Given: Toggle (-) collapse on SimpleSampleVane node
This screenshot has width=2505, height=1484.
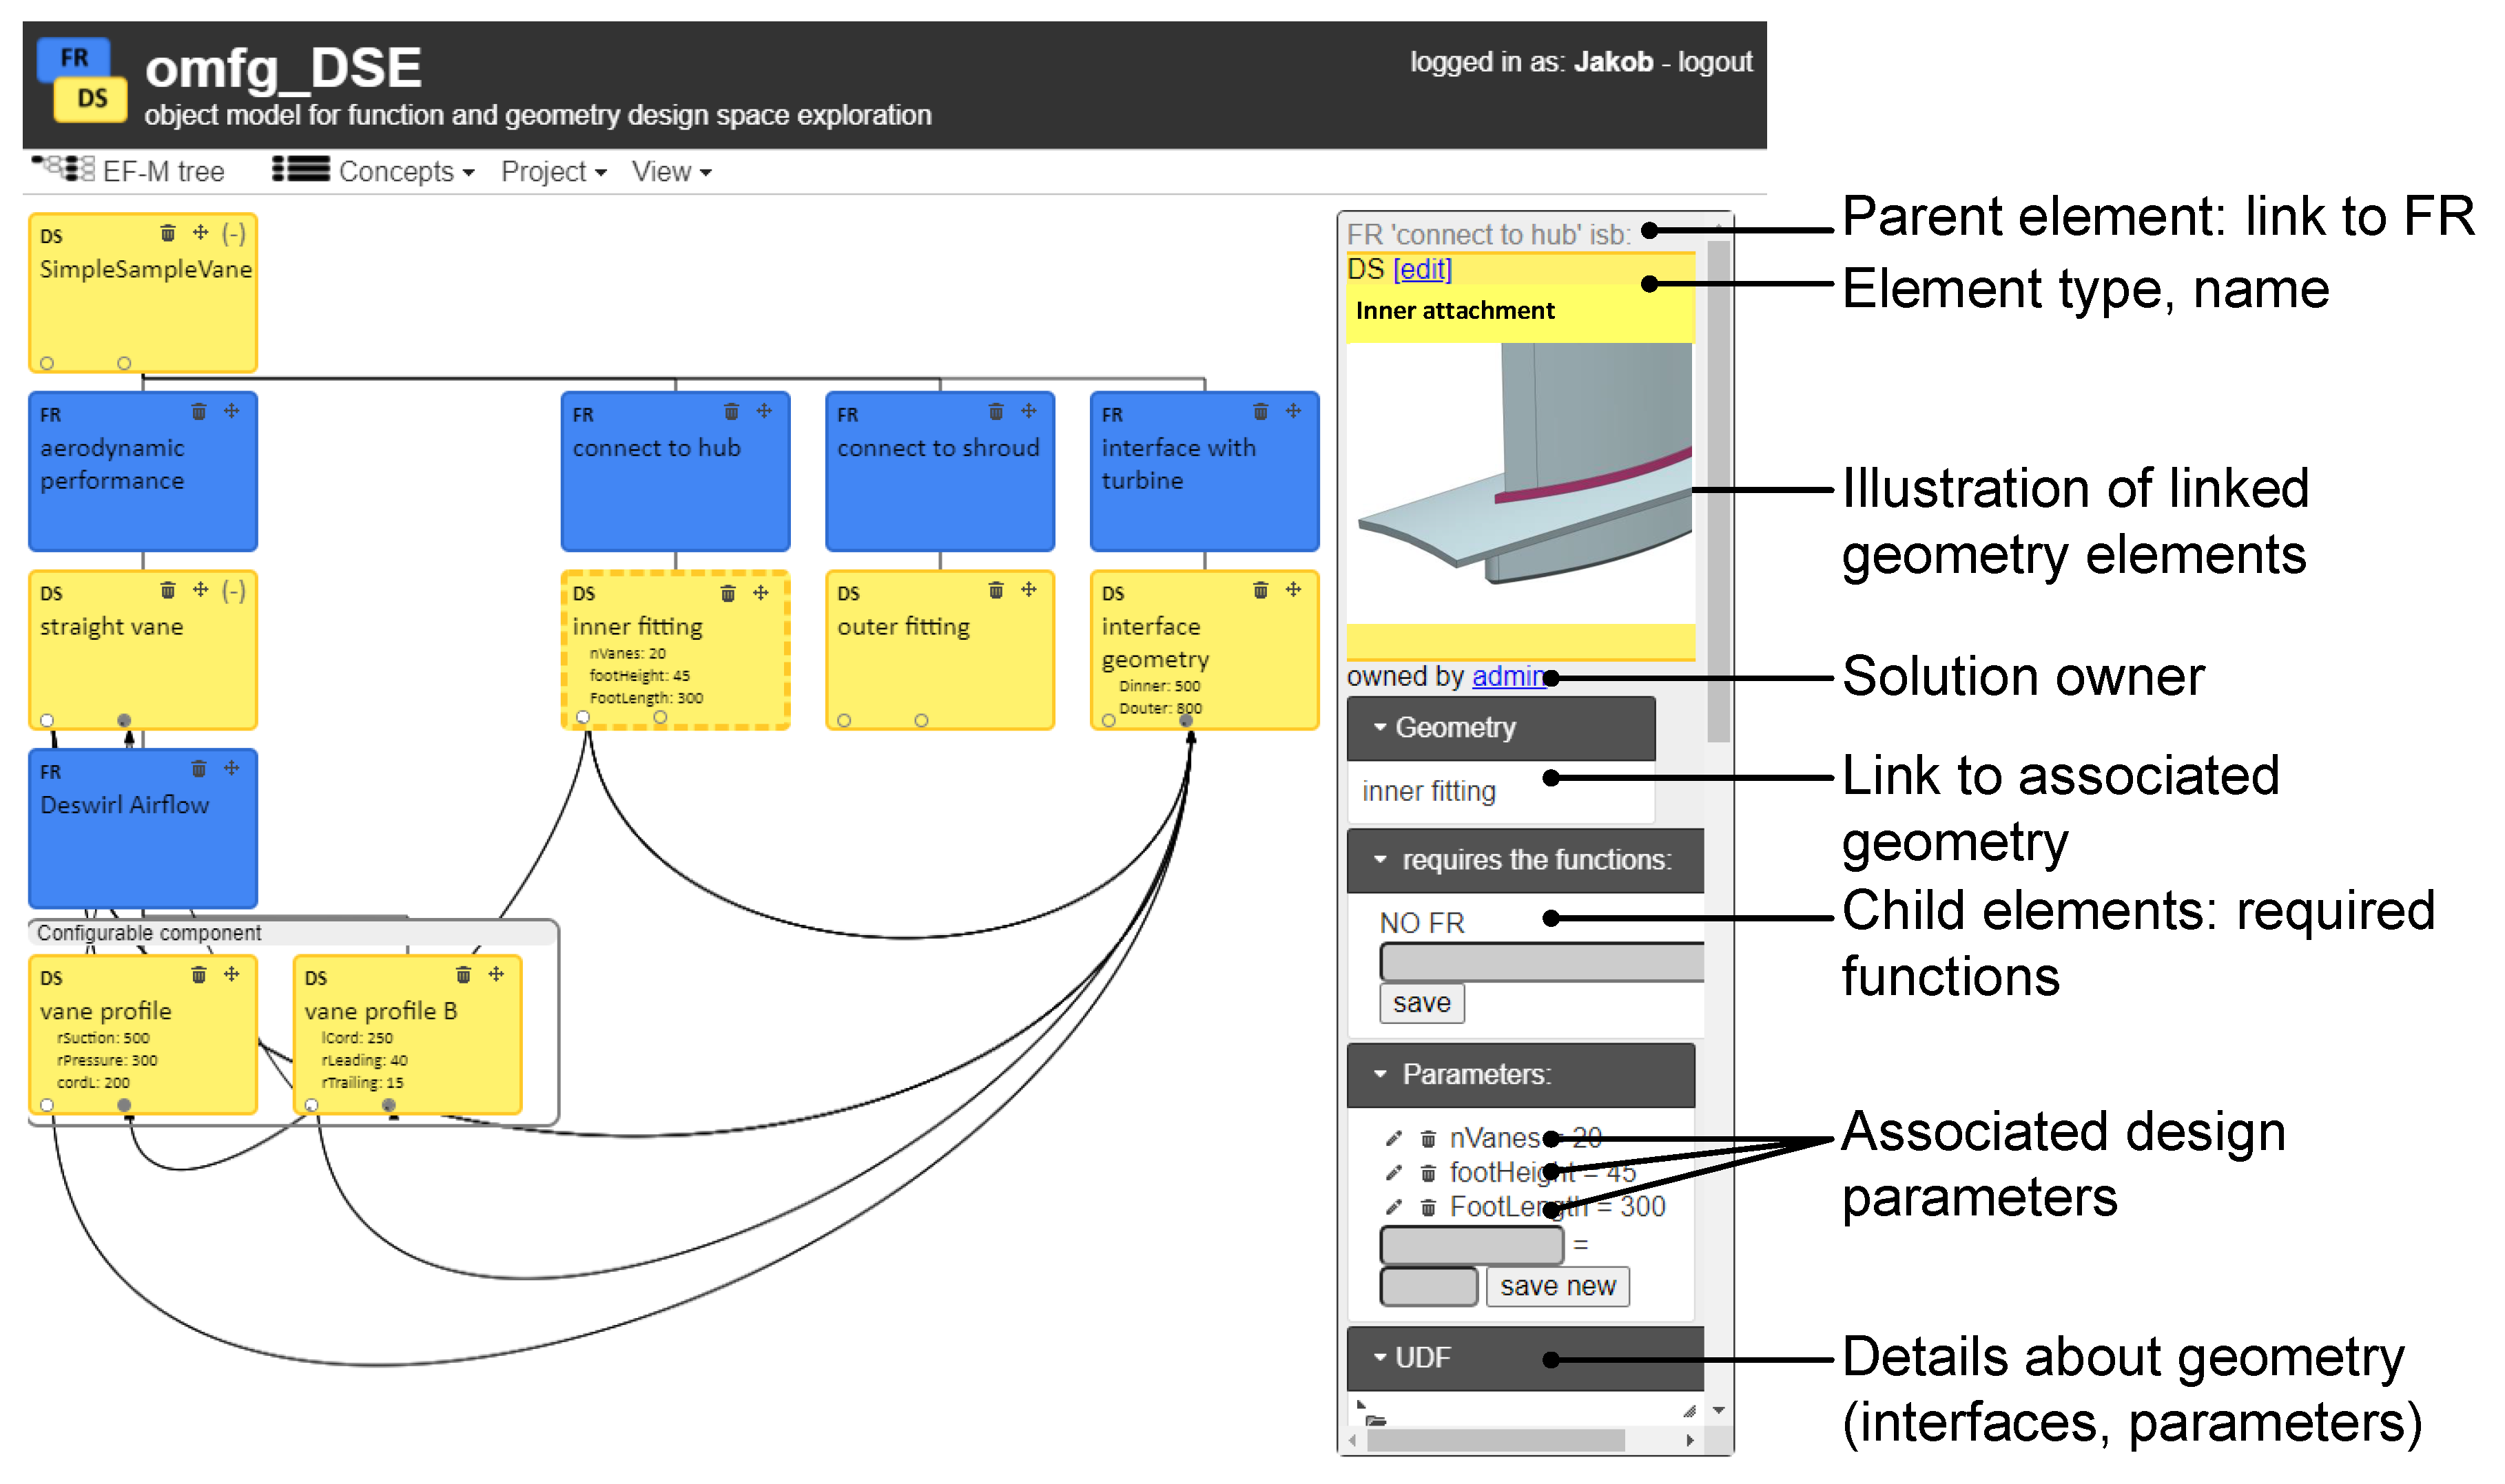Looking at the screenshot, I should 234,234.
